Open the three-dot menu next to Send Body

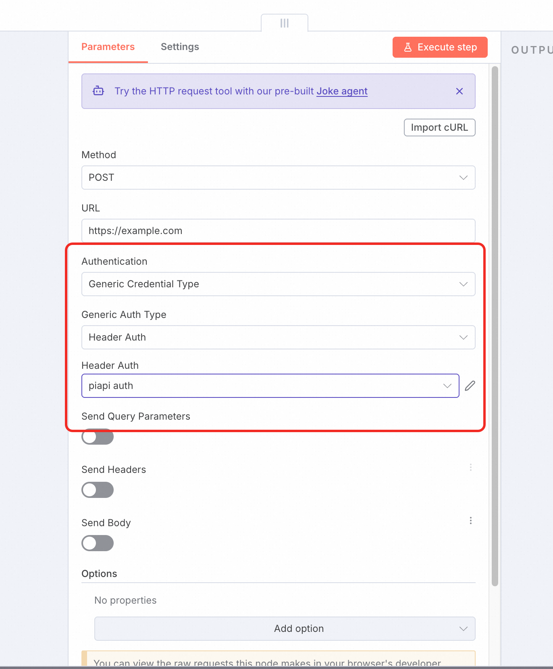click(x=470, y=521)
